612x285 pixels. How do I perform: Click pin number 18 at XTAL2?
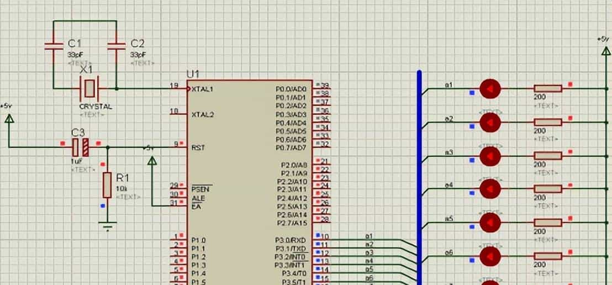pos(174,111)
